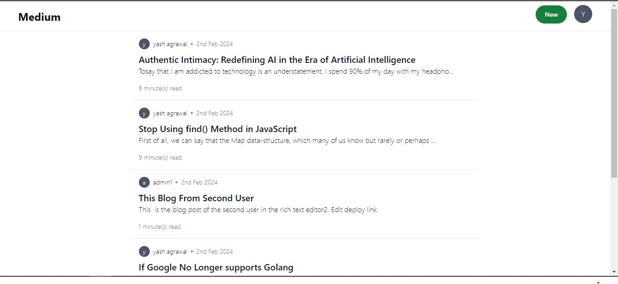Open the Authentic Intimacy blog title
This screenshot has width=618, height=284.
277,60
